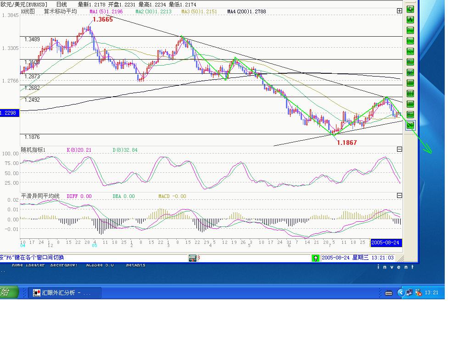
Task: Select the arrow pointer tool in right toolbar
Action: tap(410, 9)
